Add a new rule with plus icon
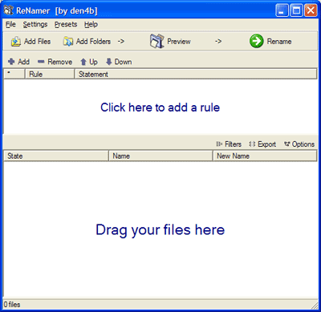This screenshot has width=321, height=312. [x=18, y=62]
